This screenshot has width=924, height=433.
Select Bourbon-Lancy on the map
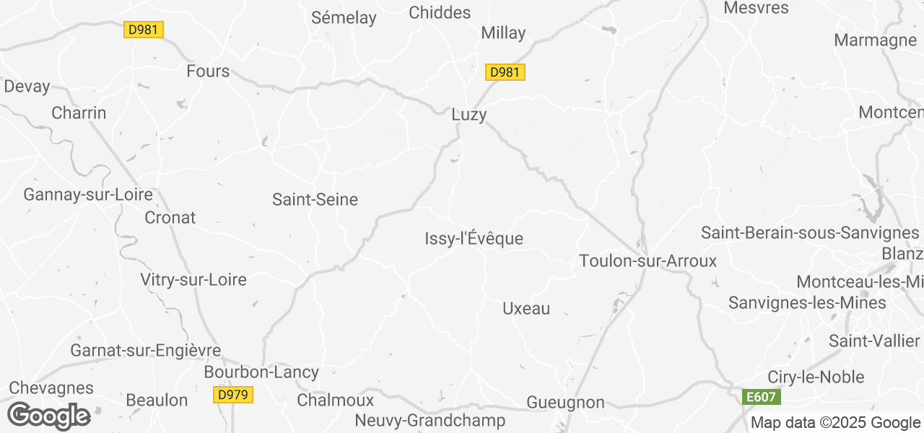tap(261, 372)
